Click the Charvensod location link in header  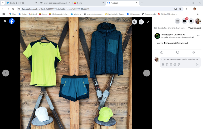click(186, 37)
